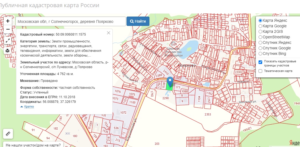Click the green highlighted land parcel
300x147 pixels.
click(169, 87)
